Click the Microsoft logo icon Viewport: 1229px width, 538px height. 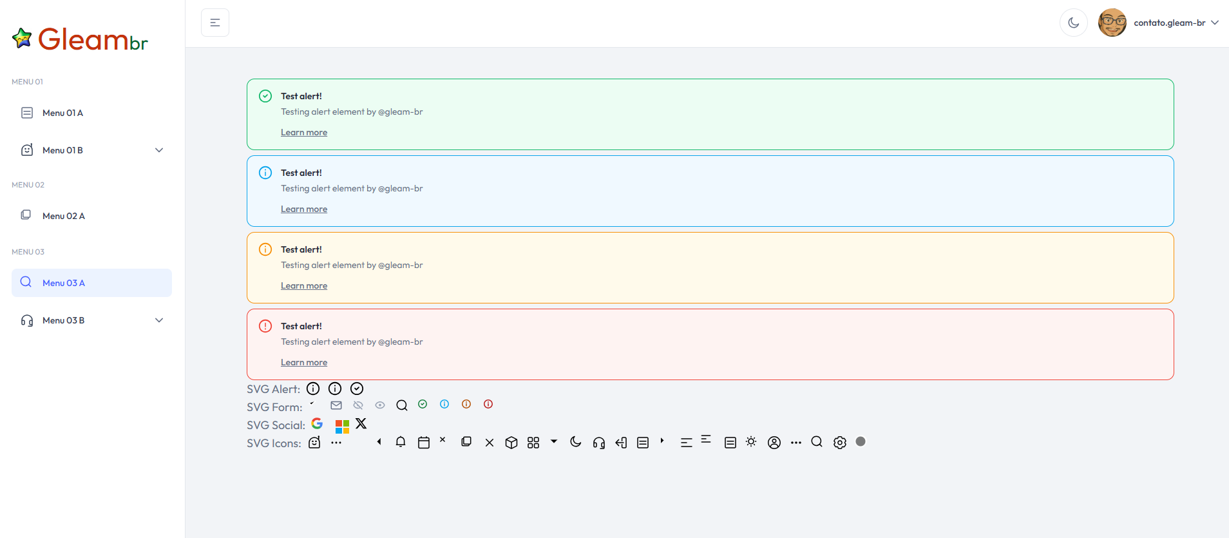tap(342, 427)
